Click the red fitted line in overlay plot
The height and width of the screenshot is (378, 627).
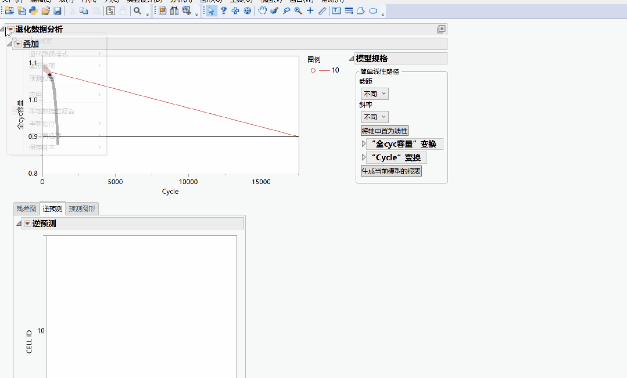(176, 105)
